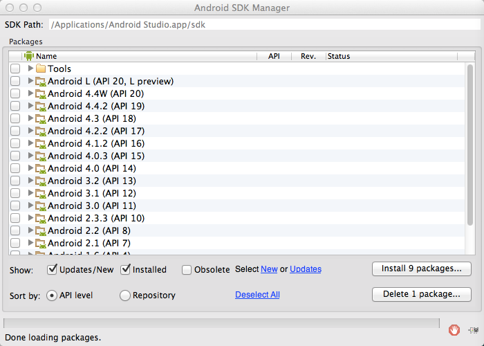Click the Delete 1 package button

click(422, 294)
